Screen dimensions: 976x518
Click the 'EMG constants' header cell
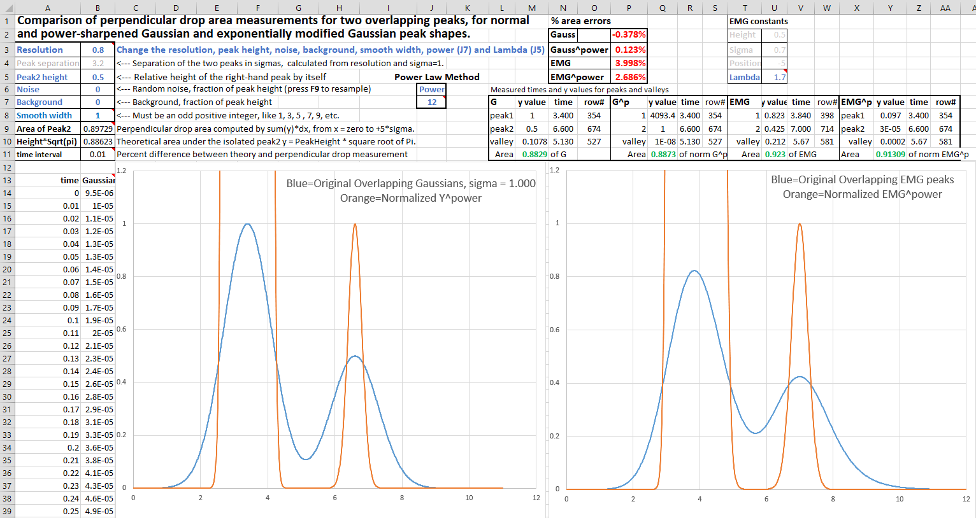point(758,21)
